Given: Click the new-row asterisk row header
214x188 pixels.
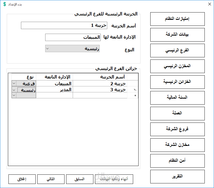Looking at the screenshot, I should tap(133, 95).
